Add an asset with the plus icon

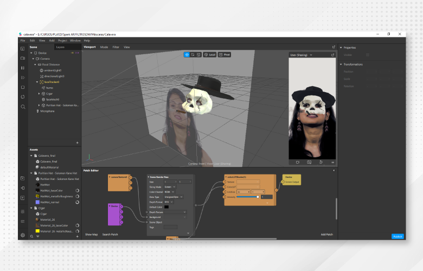point(78,236)
